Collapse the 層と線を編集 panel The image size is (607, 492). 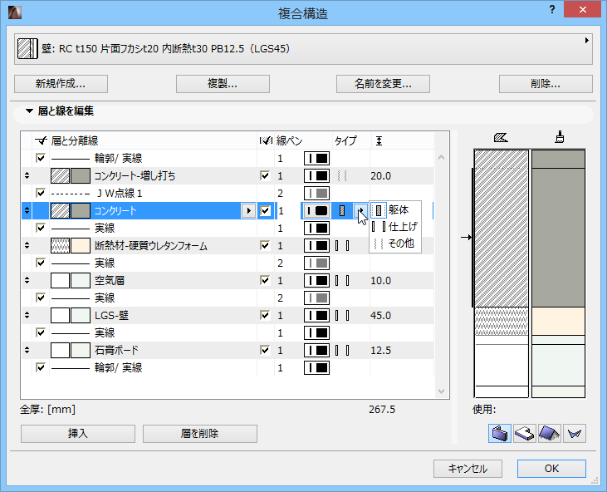pyautogui.click(x=29, y=111)
